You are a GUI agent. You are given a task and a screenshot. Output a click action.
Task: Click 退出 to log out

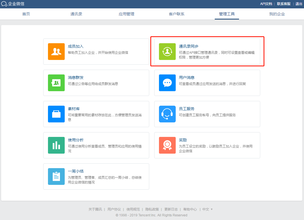coord(299,4)
